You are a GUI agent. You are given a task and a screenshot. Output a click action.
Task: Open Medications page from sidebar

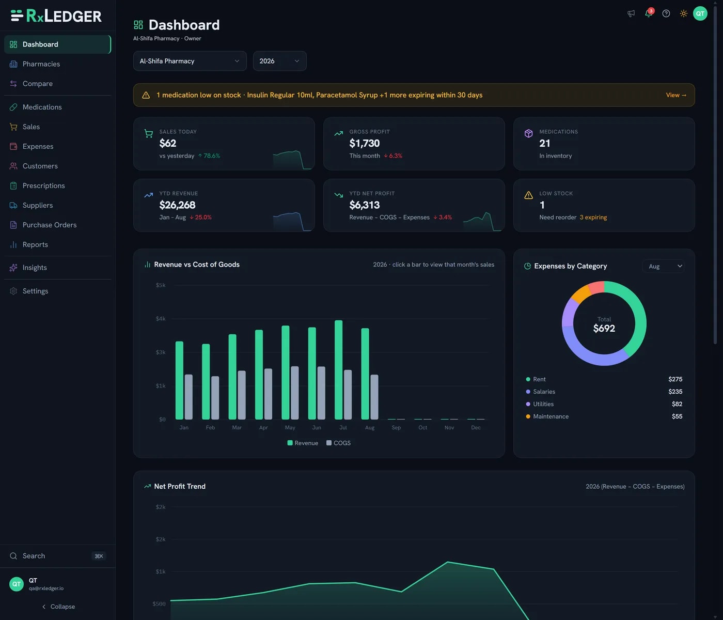click(57, 107)
